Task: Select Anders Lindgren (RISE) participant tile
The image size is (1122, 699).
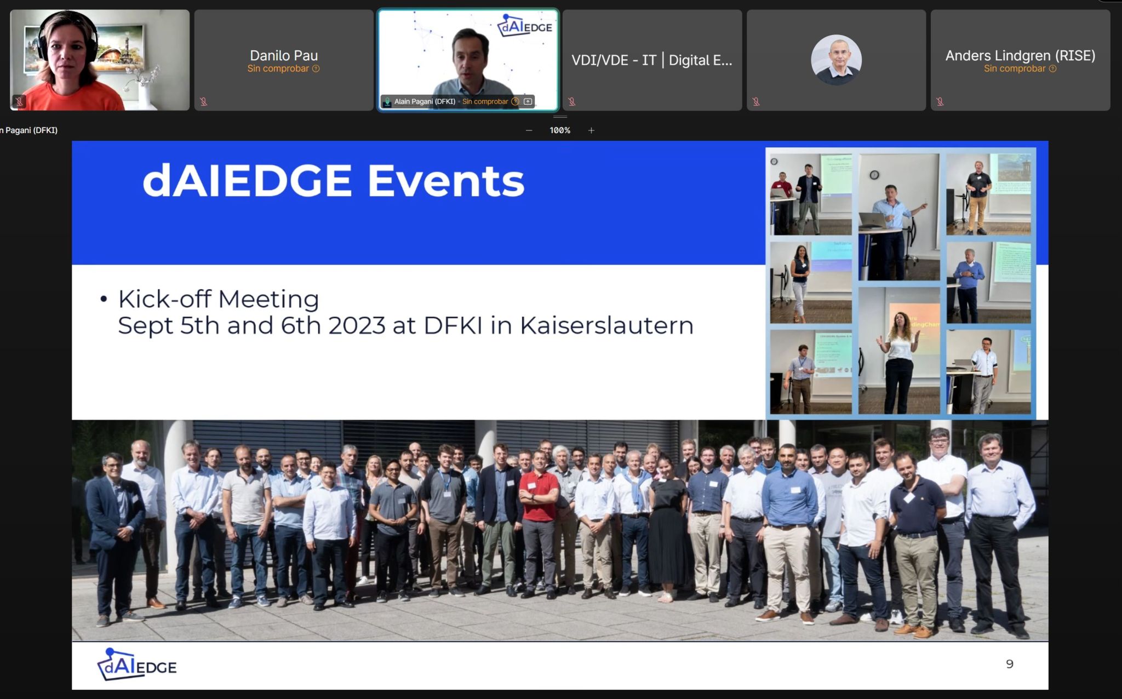Action: click(1020, 60)
